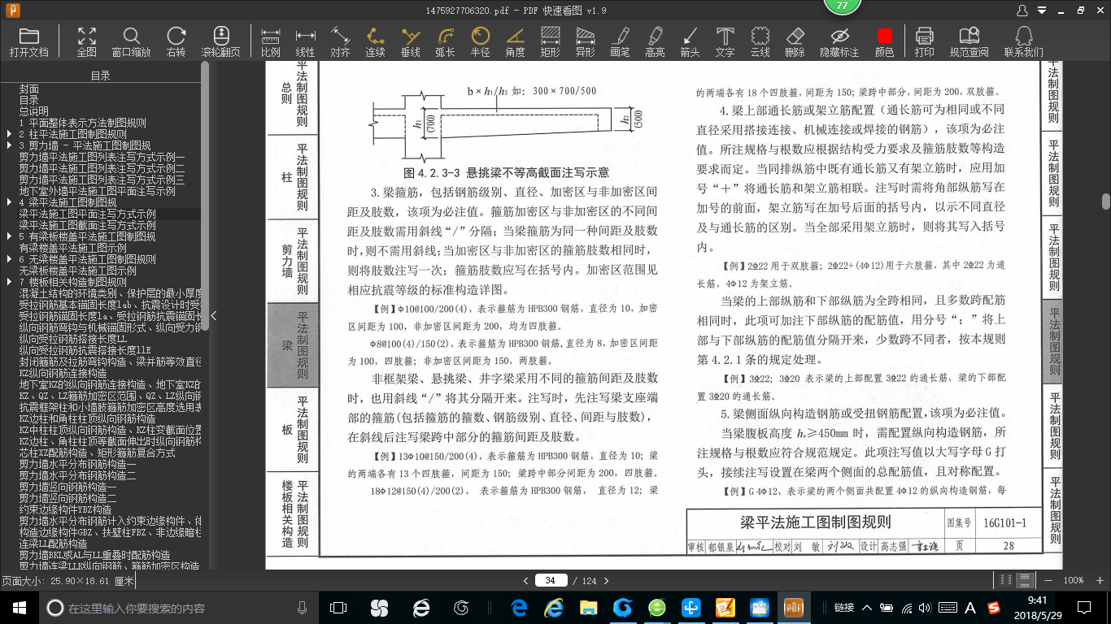Click the page number field showing 34
The image size is (1111, 624).
click(x=551, y=580)
